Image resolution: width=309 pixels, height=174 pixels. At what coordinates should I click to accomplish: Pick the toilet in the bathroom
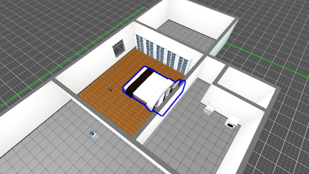(x=211, y=107)
